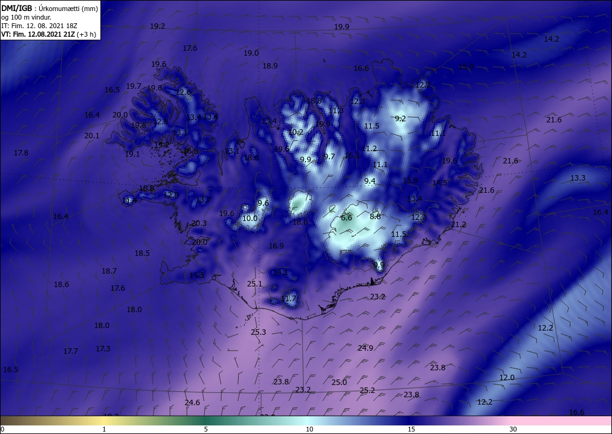
Task: Click the "DMI/IGB : Úrkomumætti (mm)" title line
Action: [50, 8]
